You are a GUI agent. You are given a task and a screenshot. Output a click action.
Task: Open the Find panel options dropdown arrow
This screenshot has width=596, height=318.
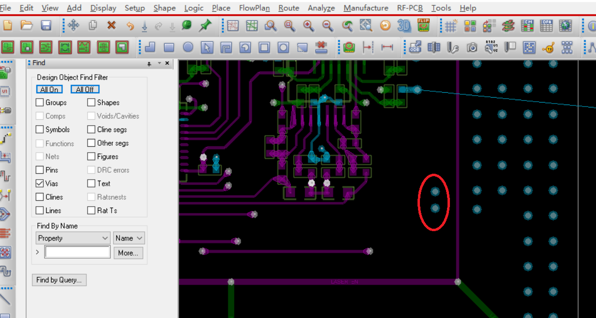click(x=159, y=63)
